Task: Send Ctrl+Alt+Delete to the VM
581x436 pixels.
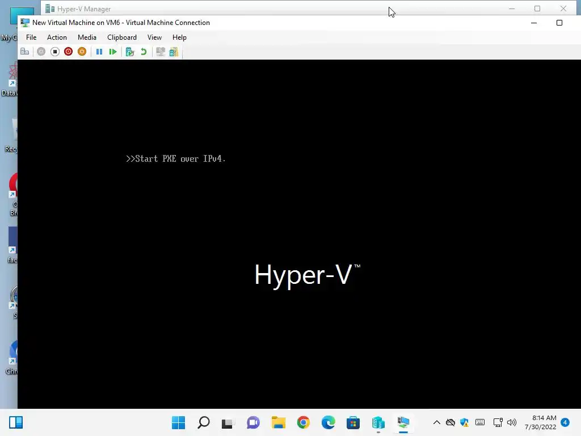Action: pyautogui.click(x=25, y=52)
